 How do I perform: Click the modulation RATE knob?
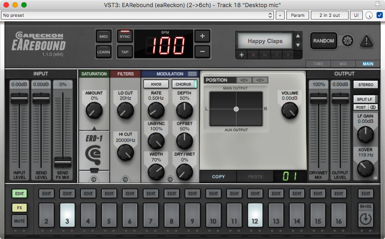(x=156, y=110)
